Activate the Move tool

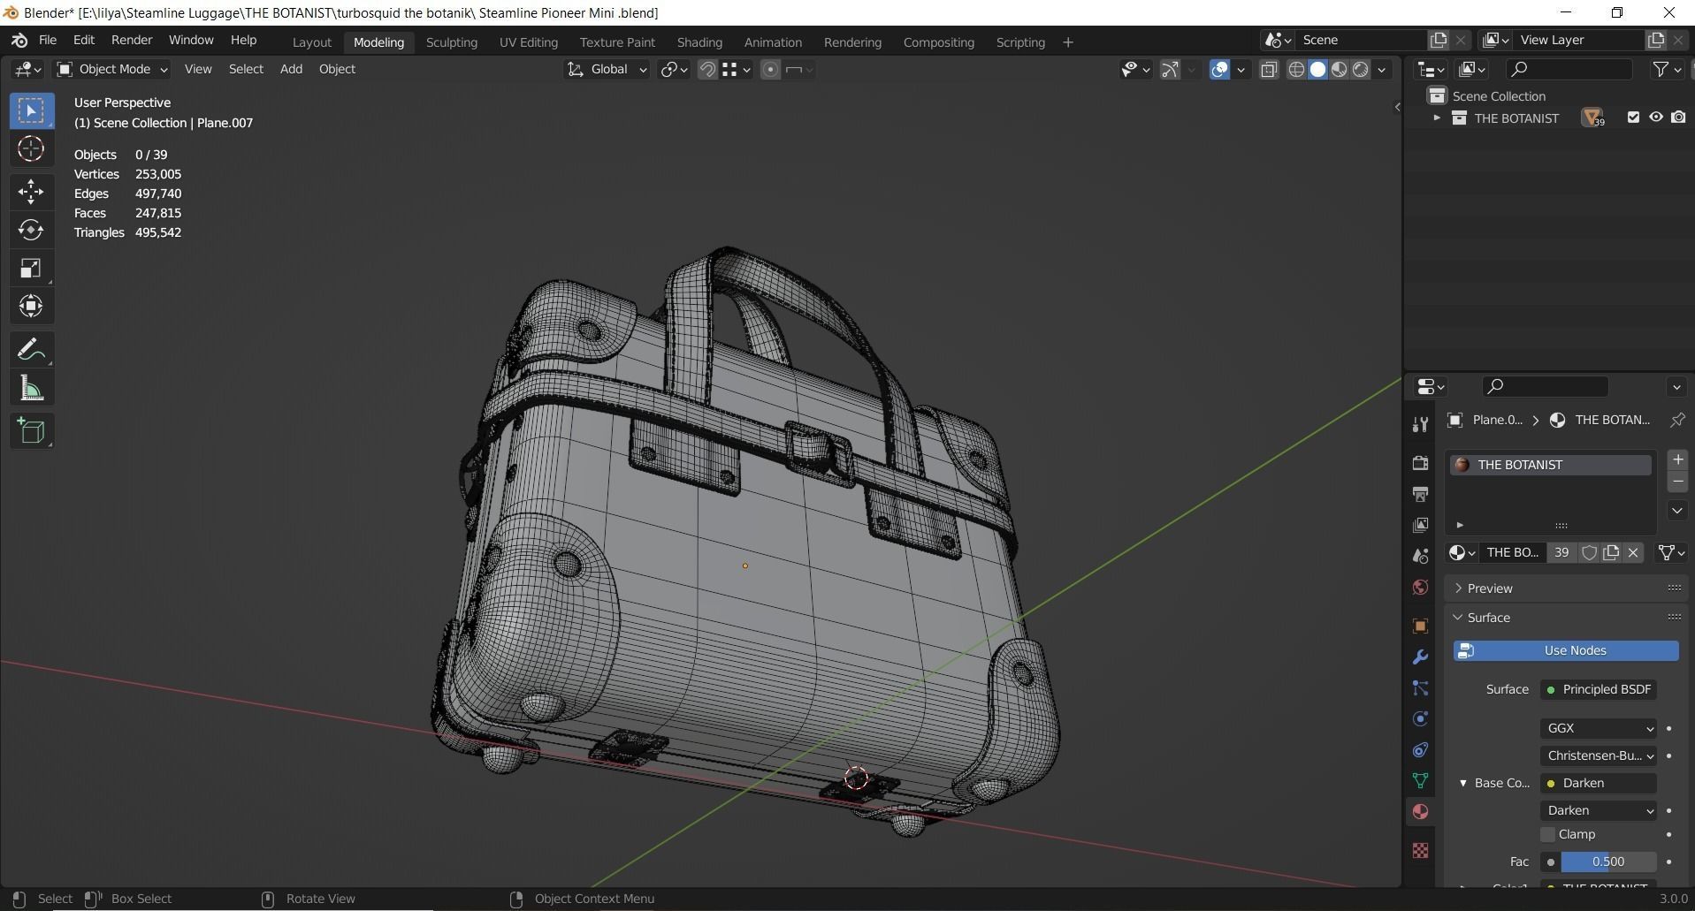(31, 192)
